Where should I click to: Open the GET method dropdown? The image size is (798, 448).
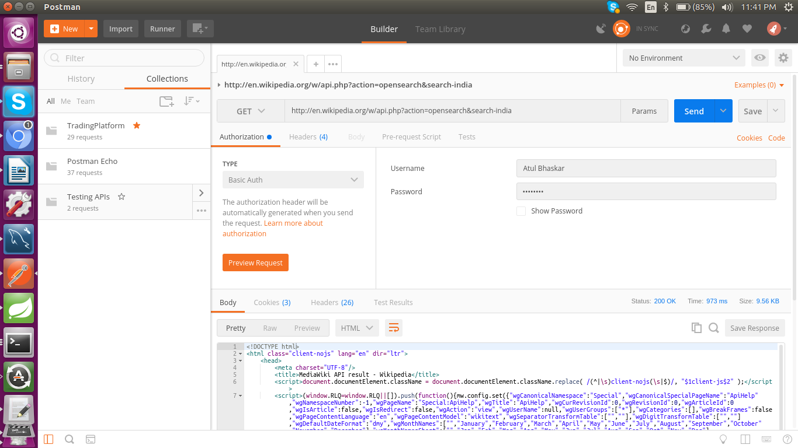(251, 111)
